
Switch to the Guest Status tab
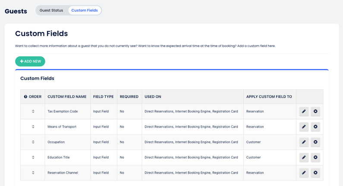tap(51, 10)
